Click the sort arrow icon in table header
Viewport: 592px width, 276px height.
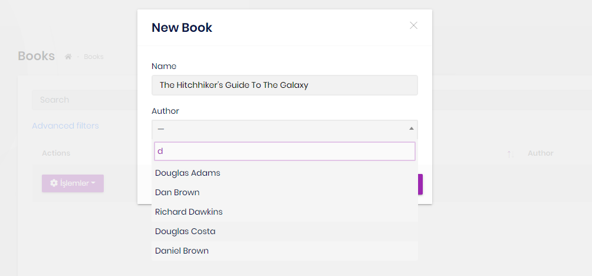pyautogui.click(x=509, y=153)
